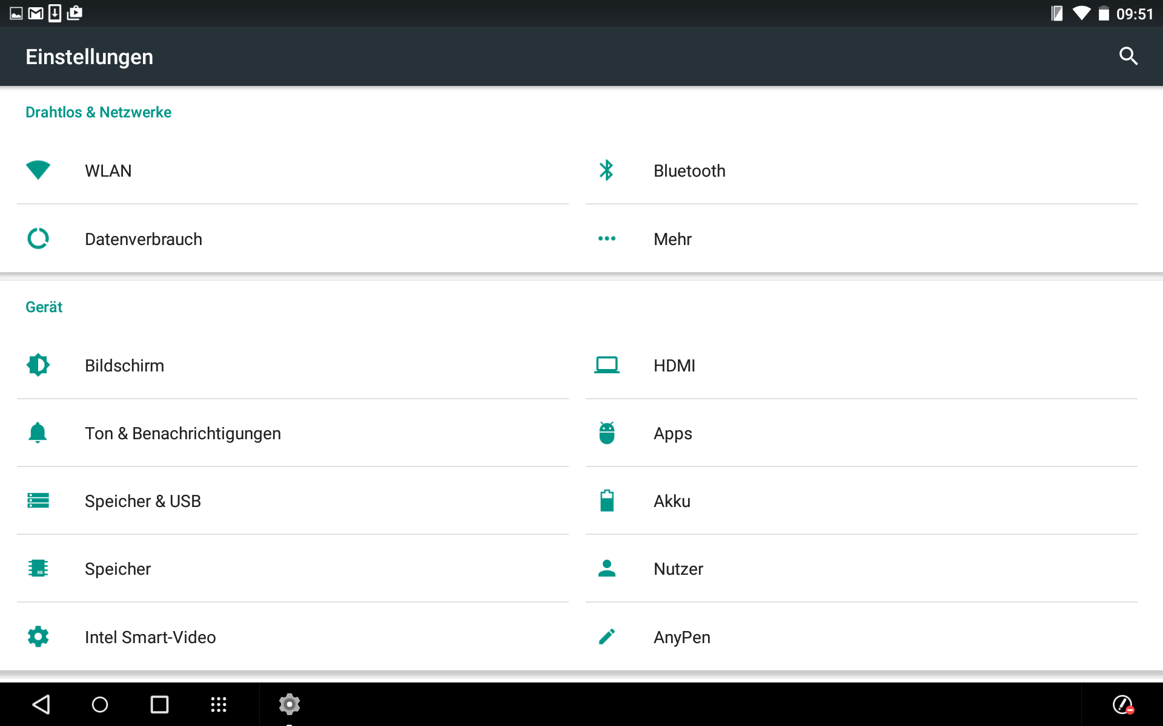This screenshot has width=1163, height=726.
Task: Tap the clock showing 09:51
Action: (1135, 14)
